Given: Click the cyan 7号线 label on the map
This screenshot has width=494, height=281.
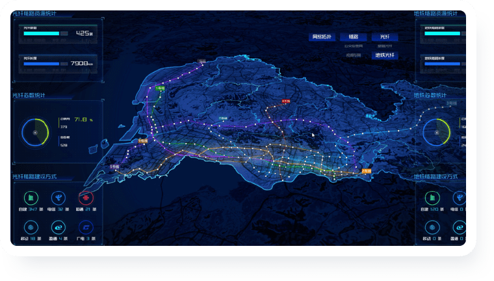Looking at the screenshot, I should pyautogui.click(x=223, y=118).
